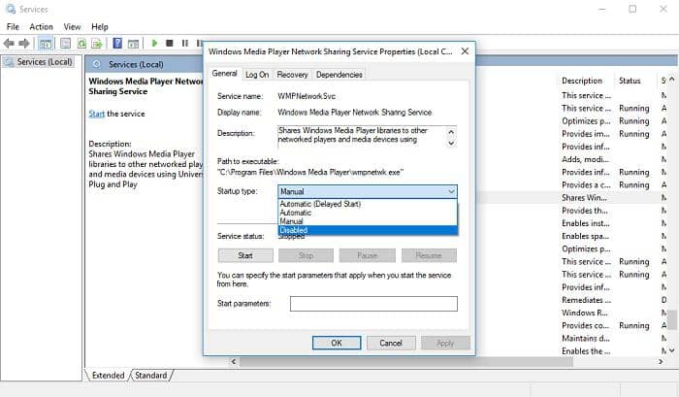Click the greyed Pause button
This screenshot has height=397, width=679.
tap(368, 255)
